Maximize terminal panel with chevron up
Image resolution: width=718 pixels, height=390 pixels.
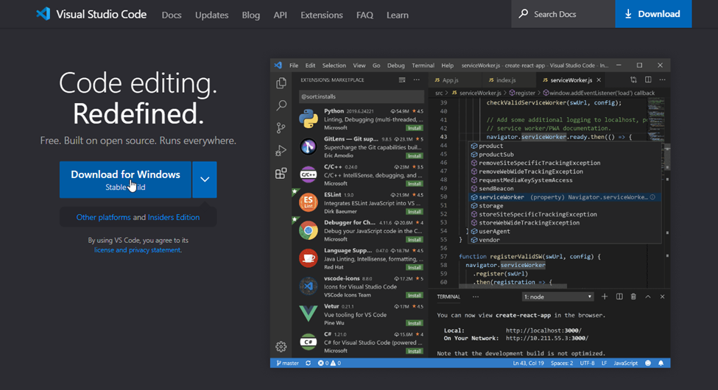[x=648, y=297]
